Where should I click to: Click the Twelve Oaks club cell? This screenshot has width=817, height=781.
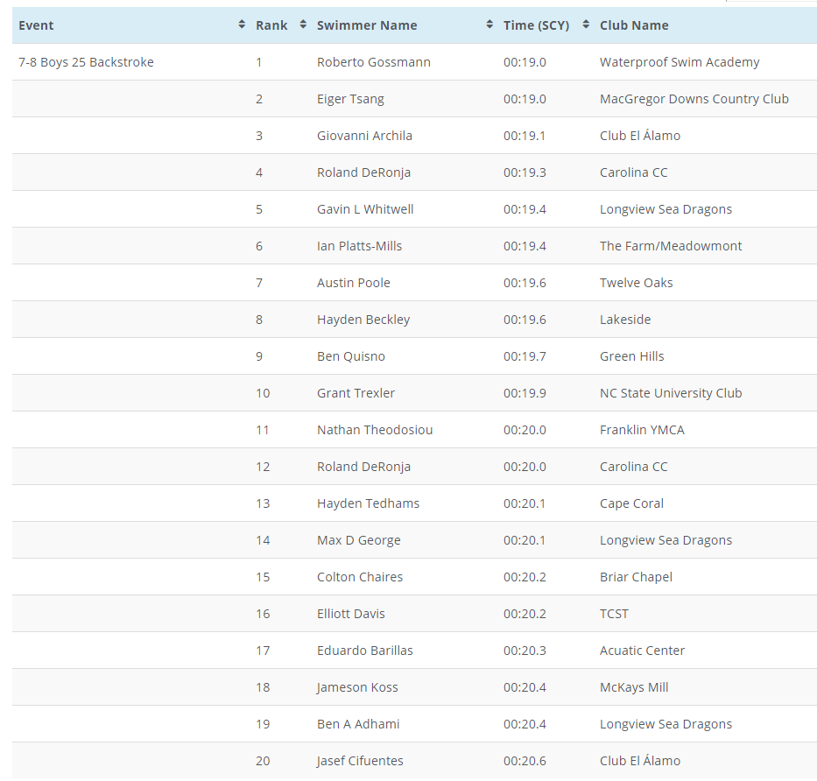(x=637, y=283)
